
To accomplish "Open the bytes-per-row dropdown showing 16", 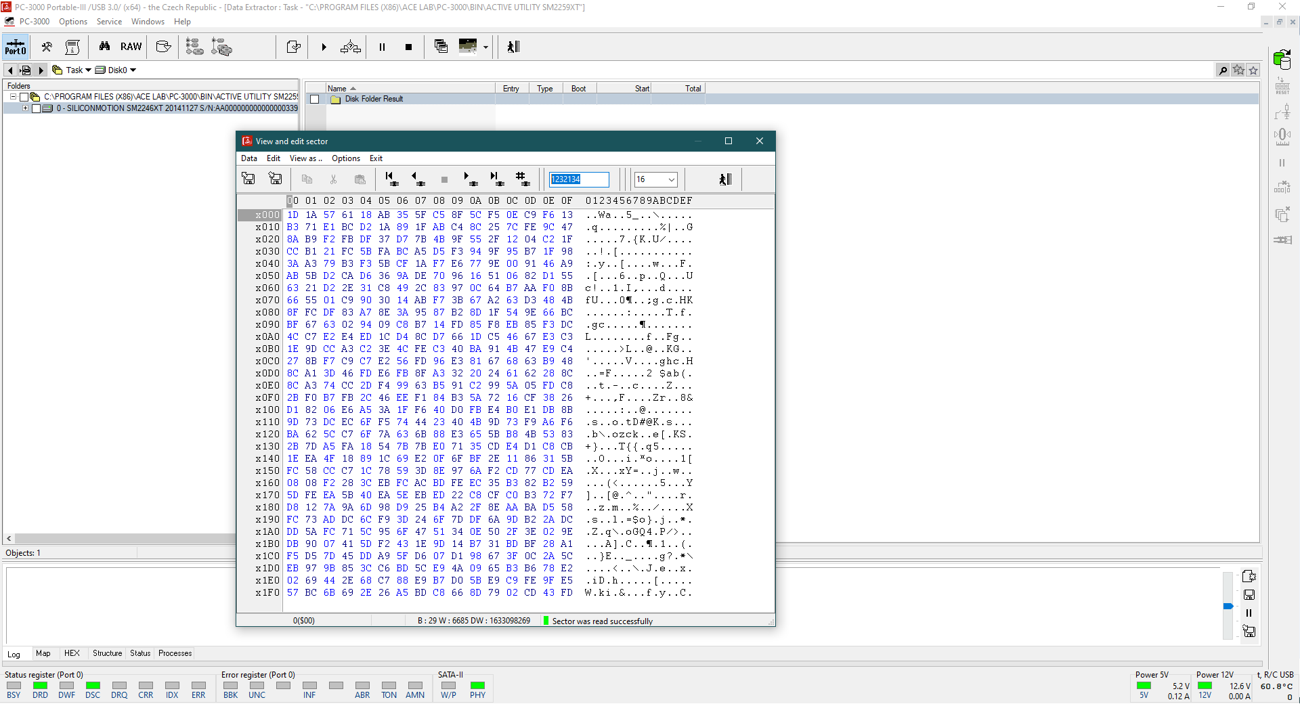I will 671,179.
